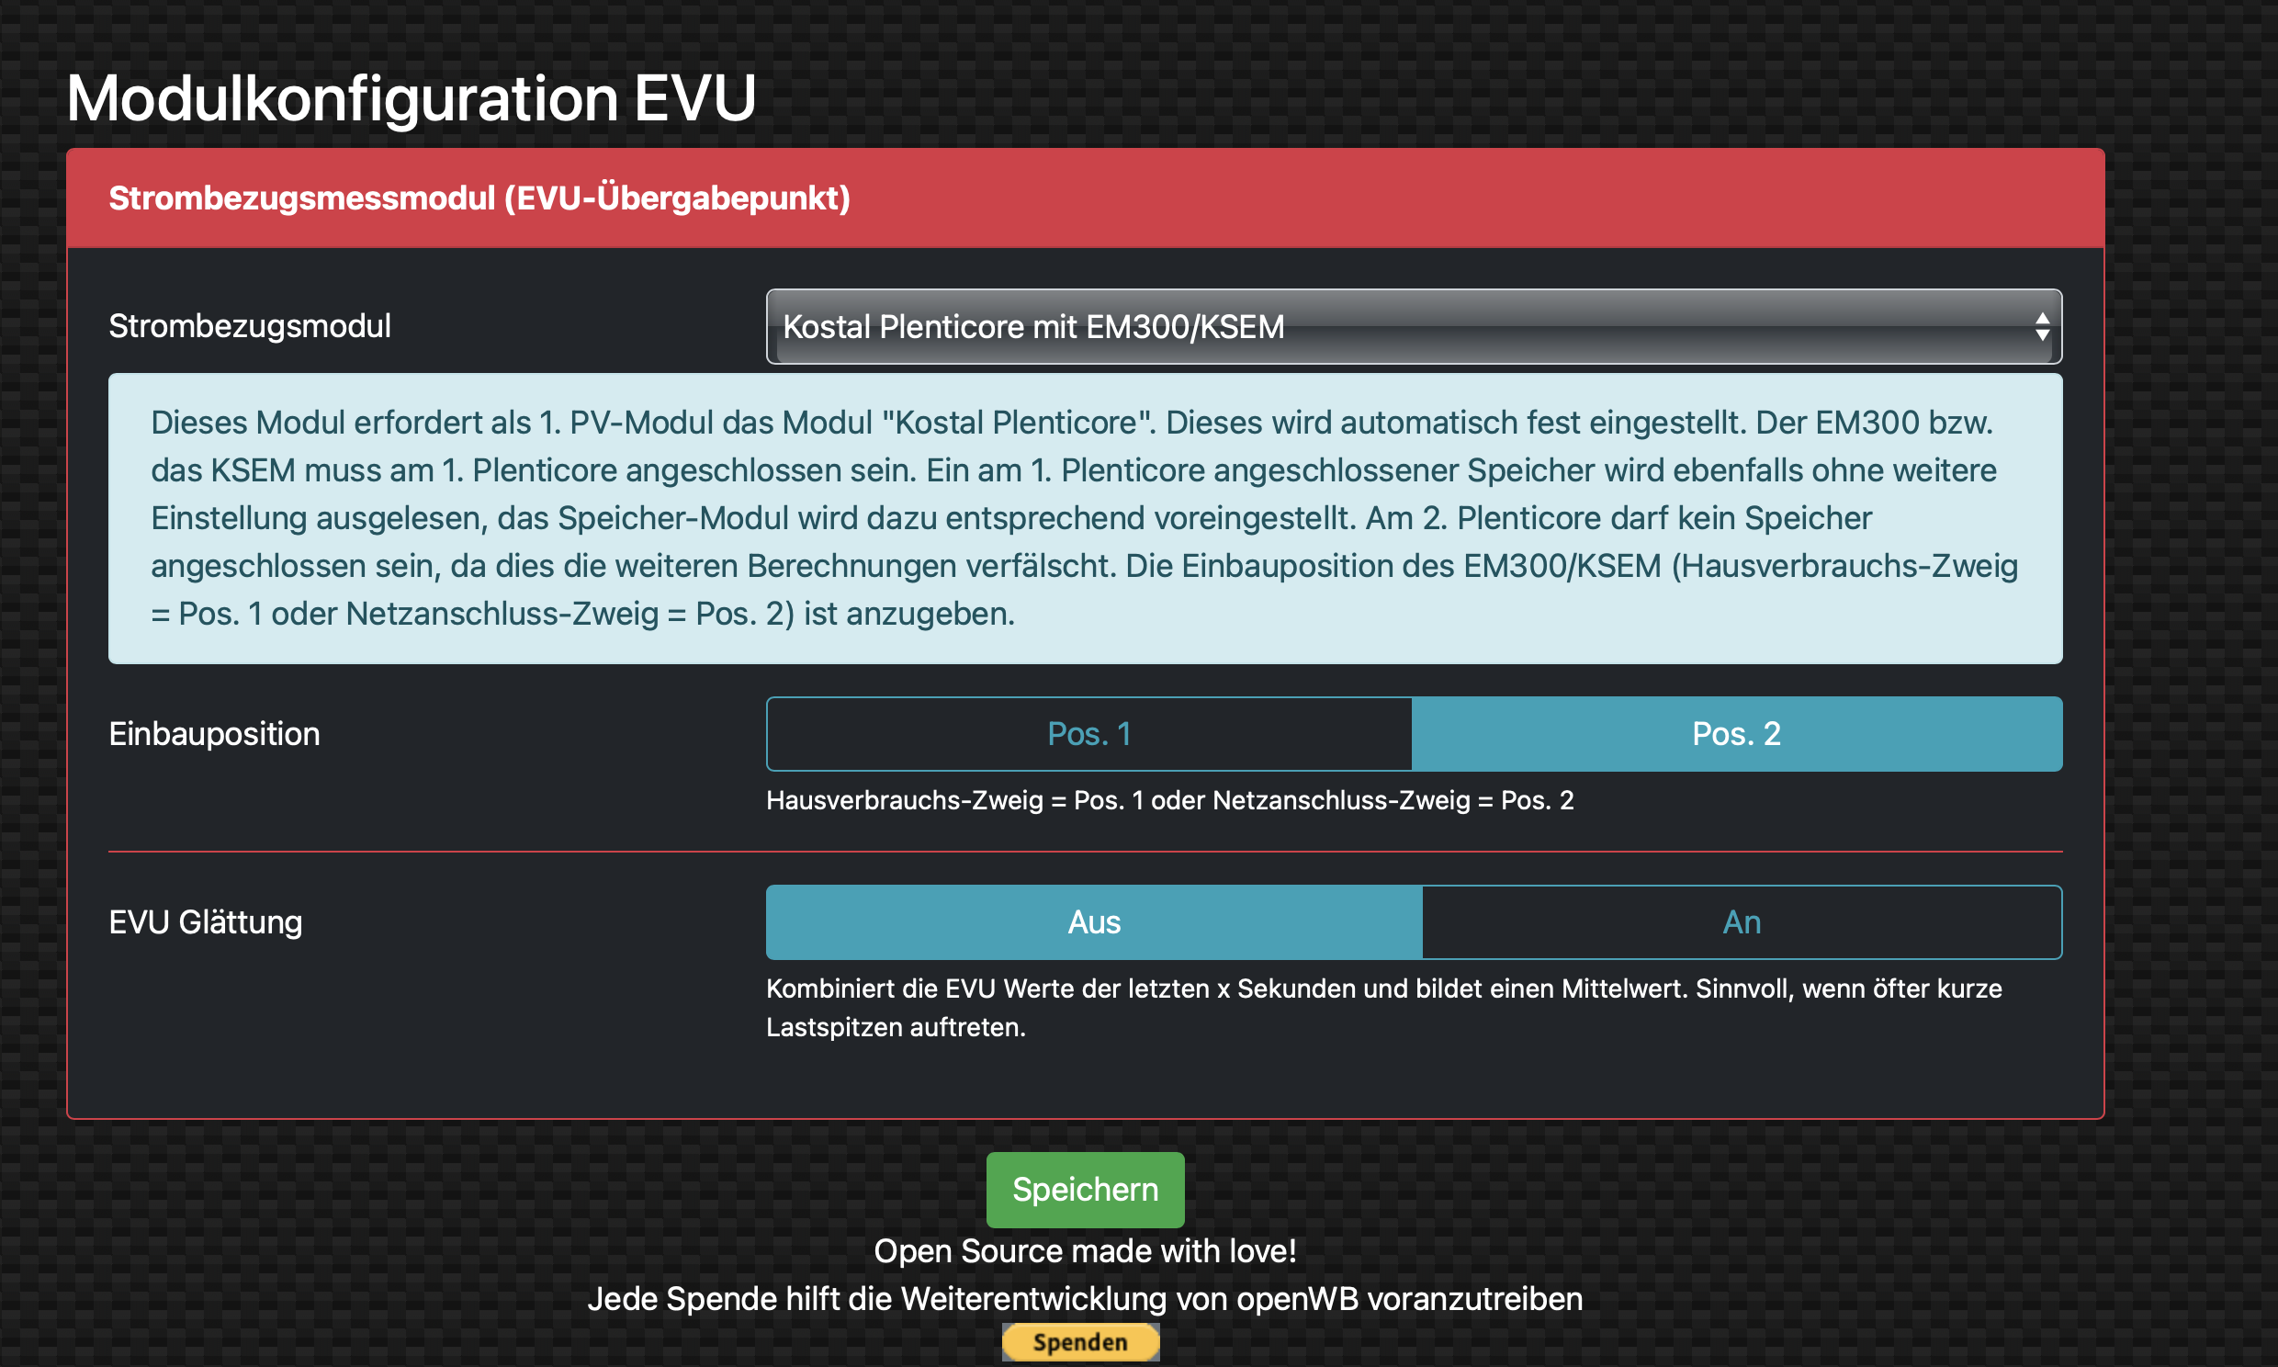Image resolution: width=2278 pixels, height=1367 pixels.
Task: Click the 'Open Source made with love!' text
Action: pos(1085,1251)
